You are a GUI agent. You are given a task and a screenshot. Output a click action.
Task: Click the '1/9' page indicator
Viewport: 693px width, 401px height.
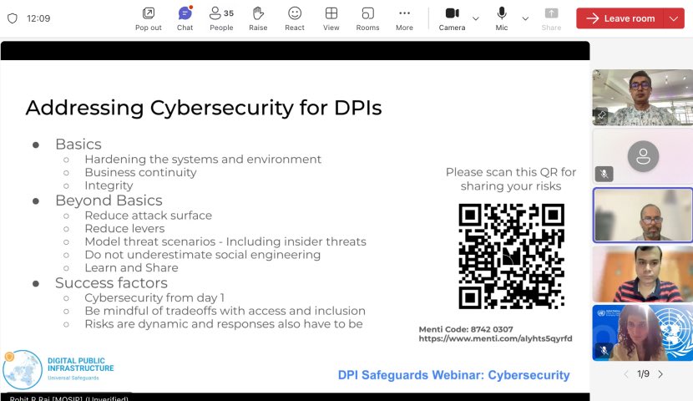click(643, 374)
